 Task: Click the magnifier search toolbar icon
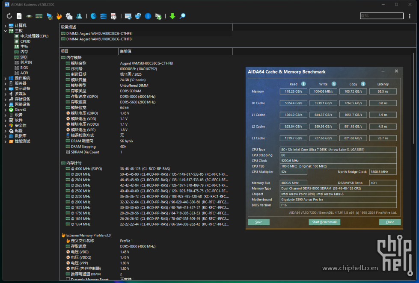(x=182, y=16)
